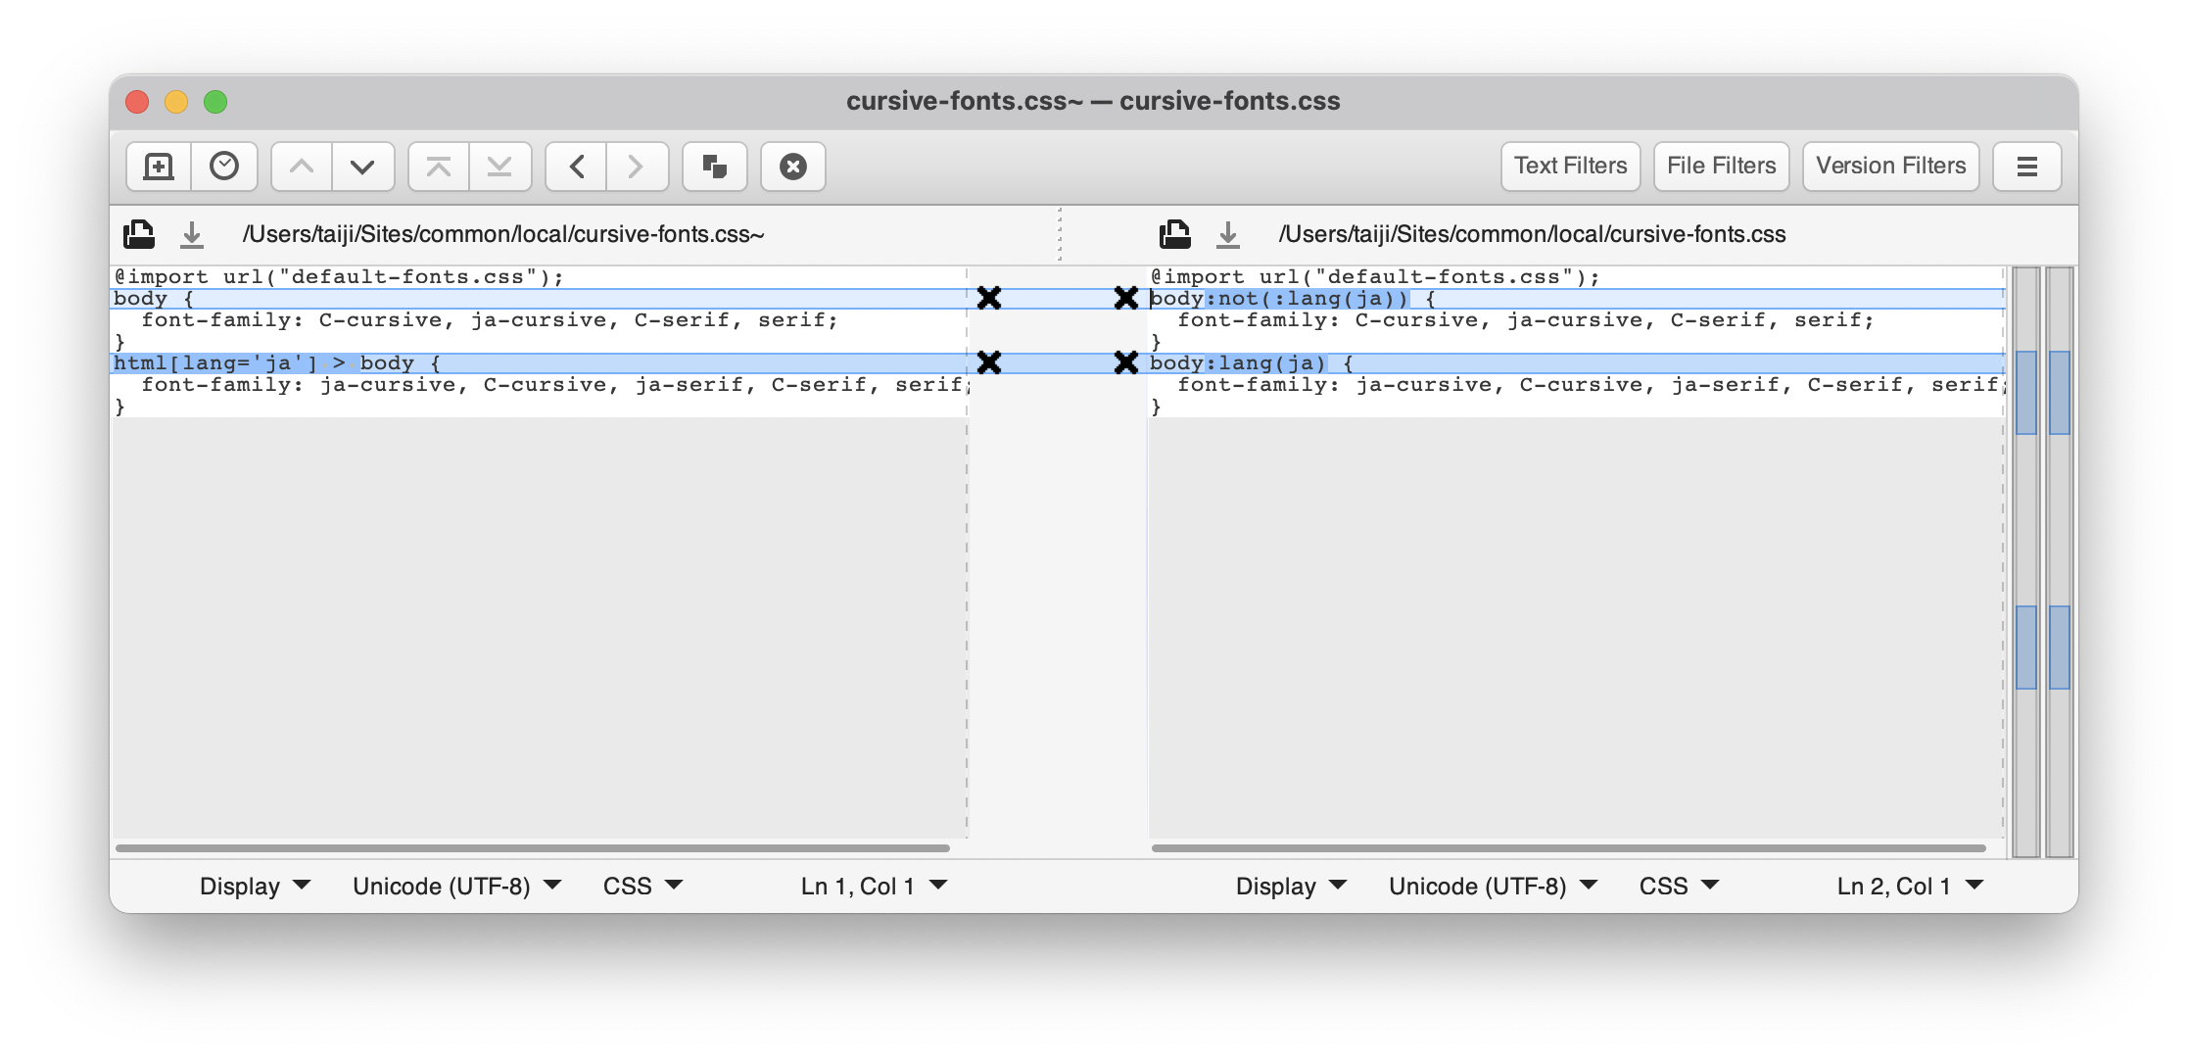
Task: Click the new comparison toolbar icon
Action: coord(159,167)
